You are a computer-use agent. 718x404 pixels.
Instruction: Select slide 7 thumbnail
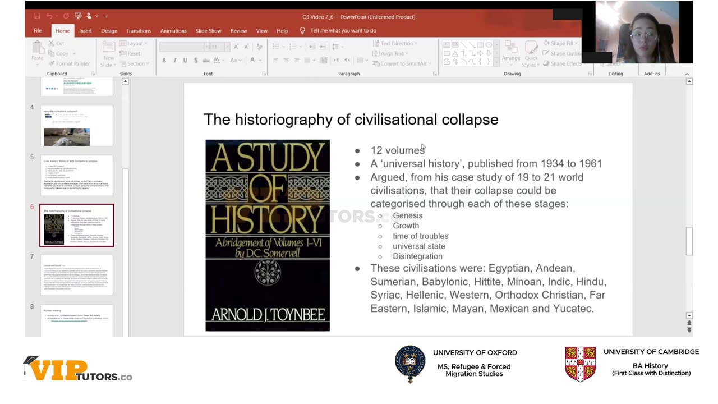(x=76, y=275)
